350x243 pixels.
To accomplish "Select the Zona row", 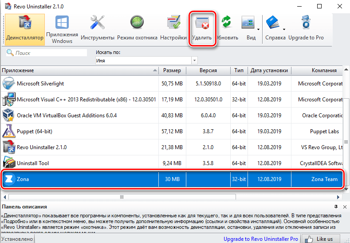I will (x=172, y=179).
